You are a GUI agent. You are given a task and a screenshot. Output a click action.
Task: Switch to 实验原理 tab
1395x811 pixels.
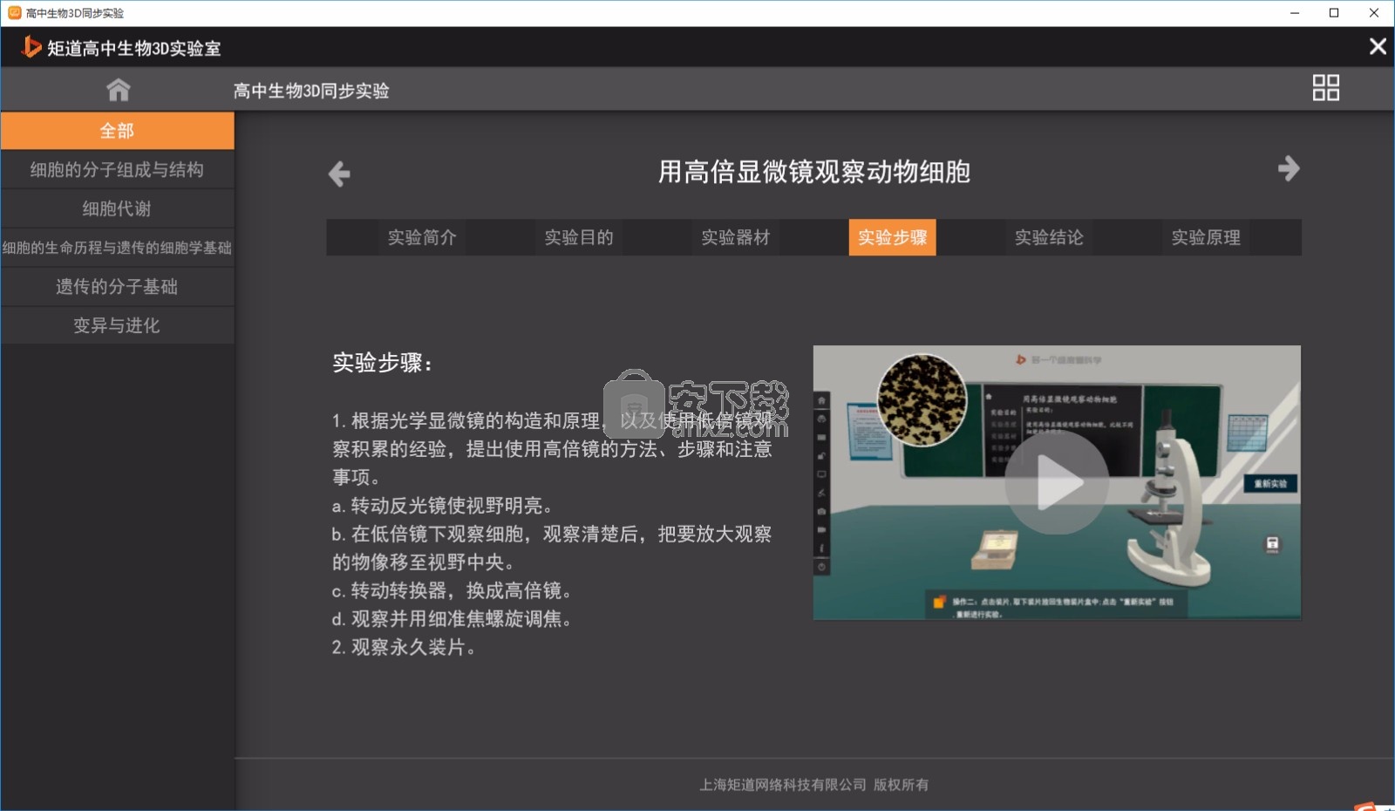(x=1206, y=237)
